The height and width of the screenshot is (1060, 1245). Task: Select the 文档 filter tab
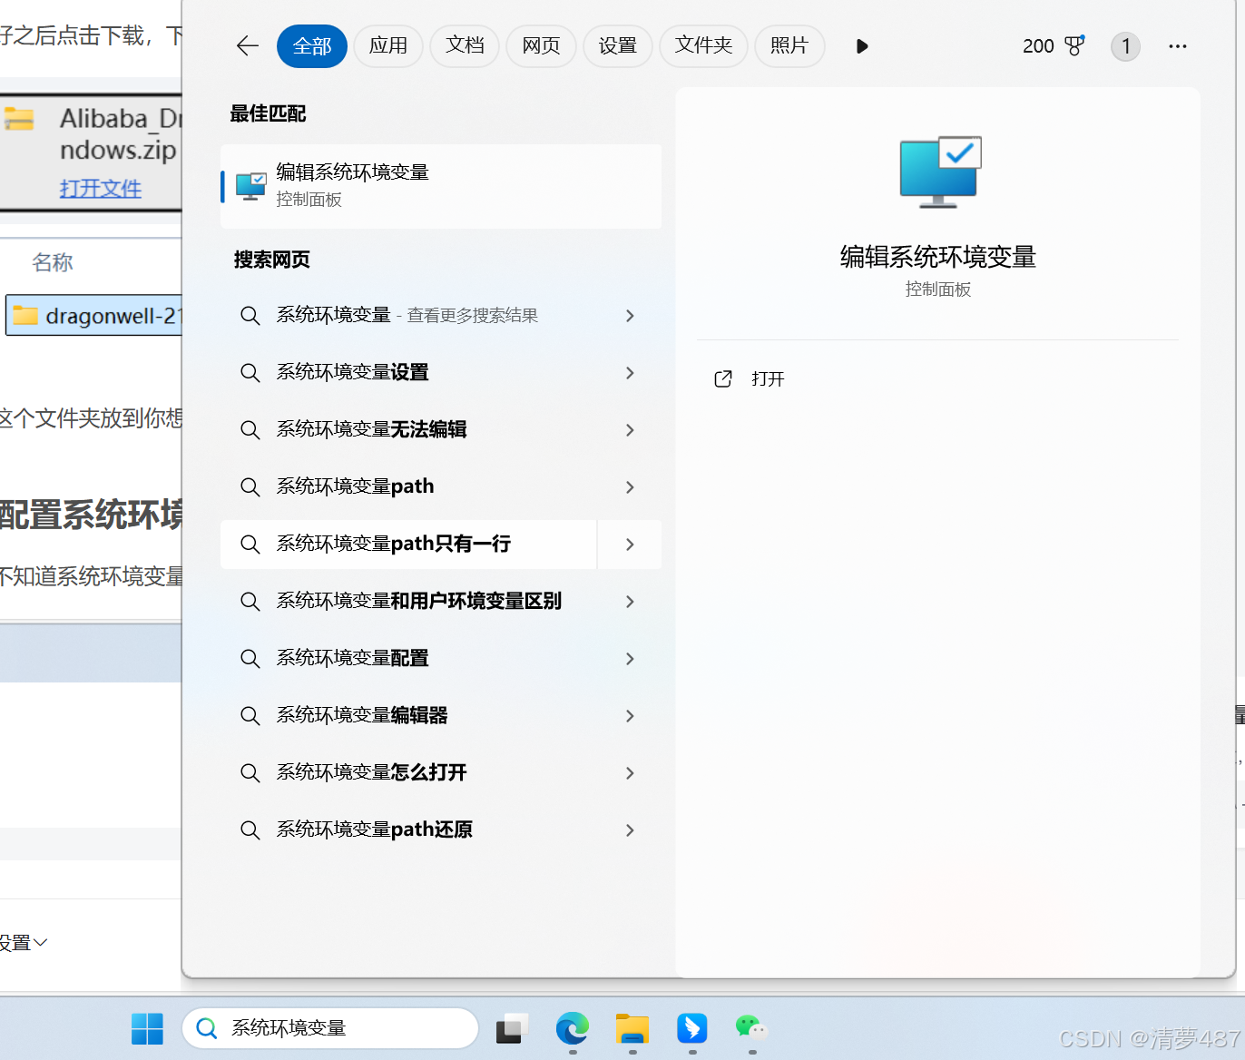pos(465,45)
